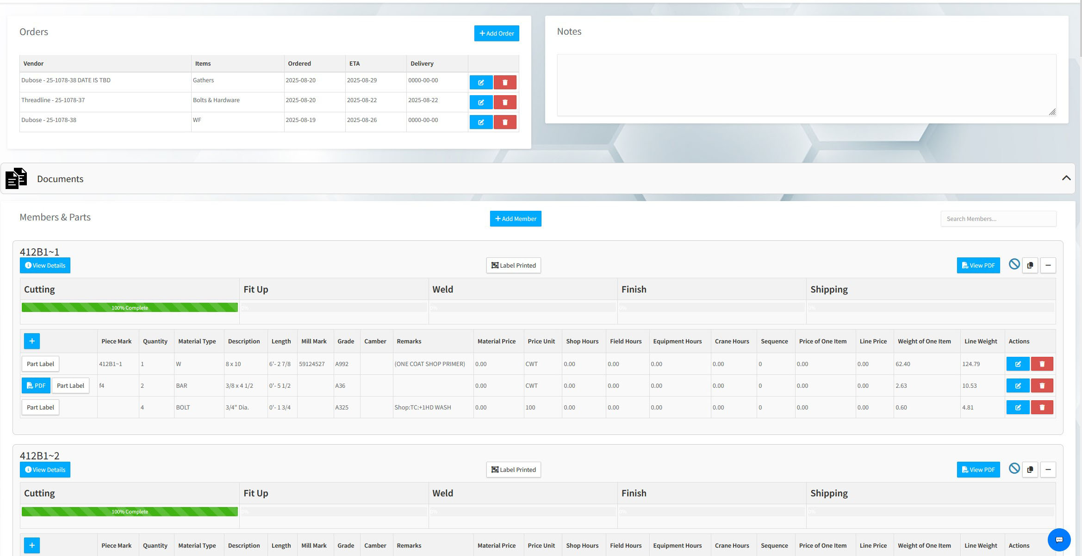Viewport: 1082px width, 556px height.
Task: Click the Add Member button
Action: (x=516, y=219)
